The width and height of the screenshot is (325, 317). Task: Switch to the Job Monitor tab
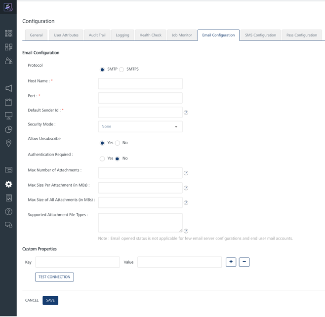[x=182, y=35]
